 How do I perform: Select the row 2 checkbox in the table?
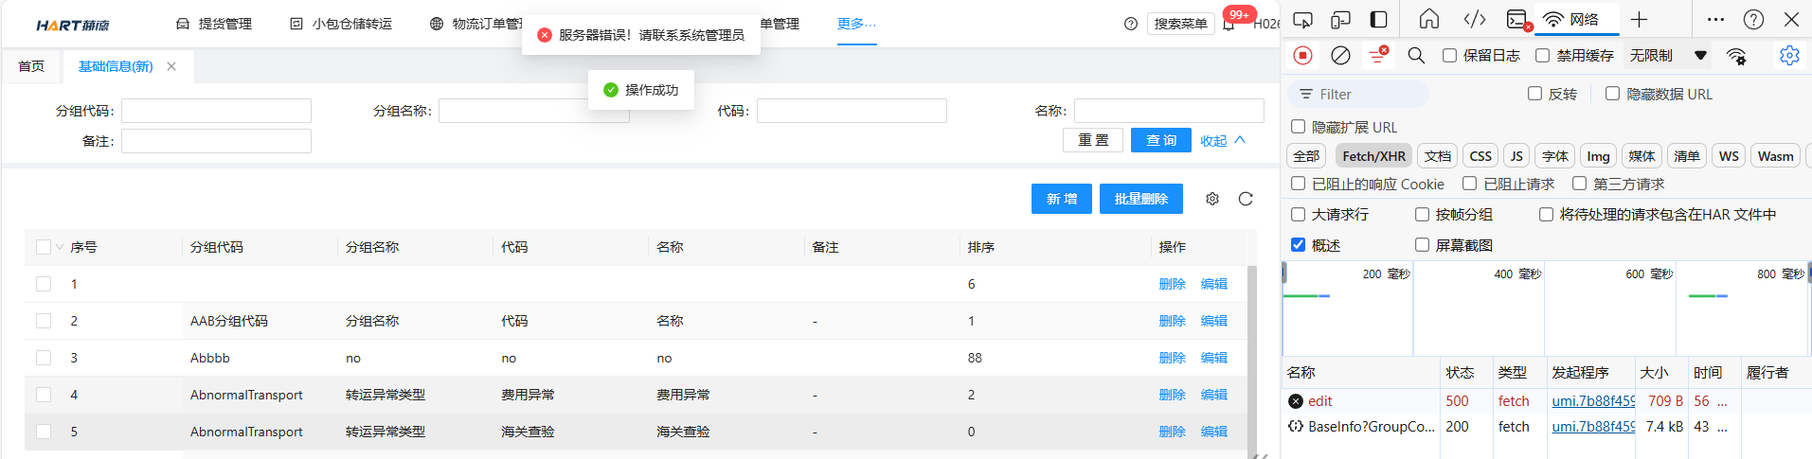[44, 321]
